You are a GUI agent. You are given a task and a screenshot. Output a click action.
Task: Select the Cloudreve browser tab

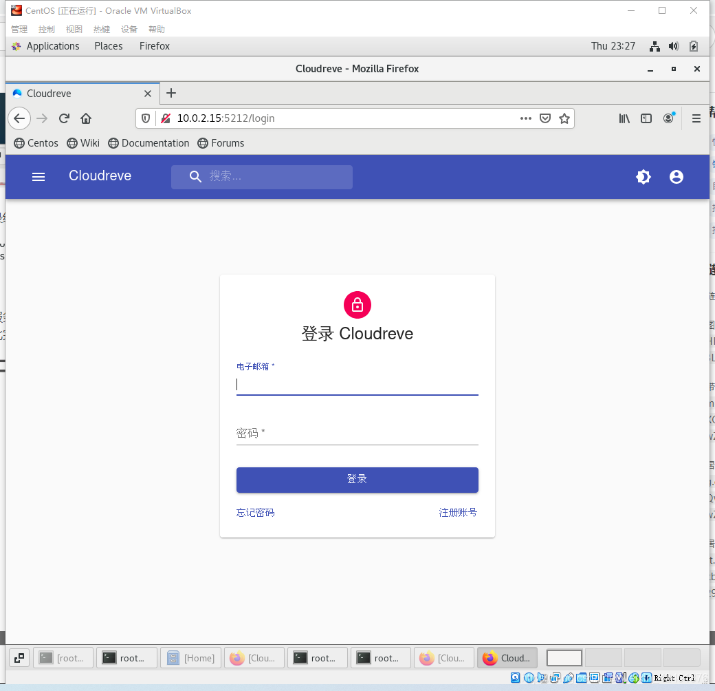coord(82,94)
